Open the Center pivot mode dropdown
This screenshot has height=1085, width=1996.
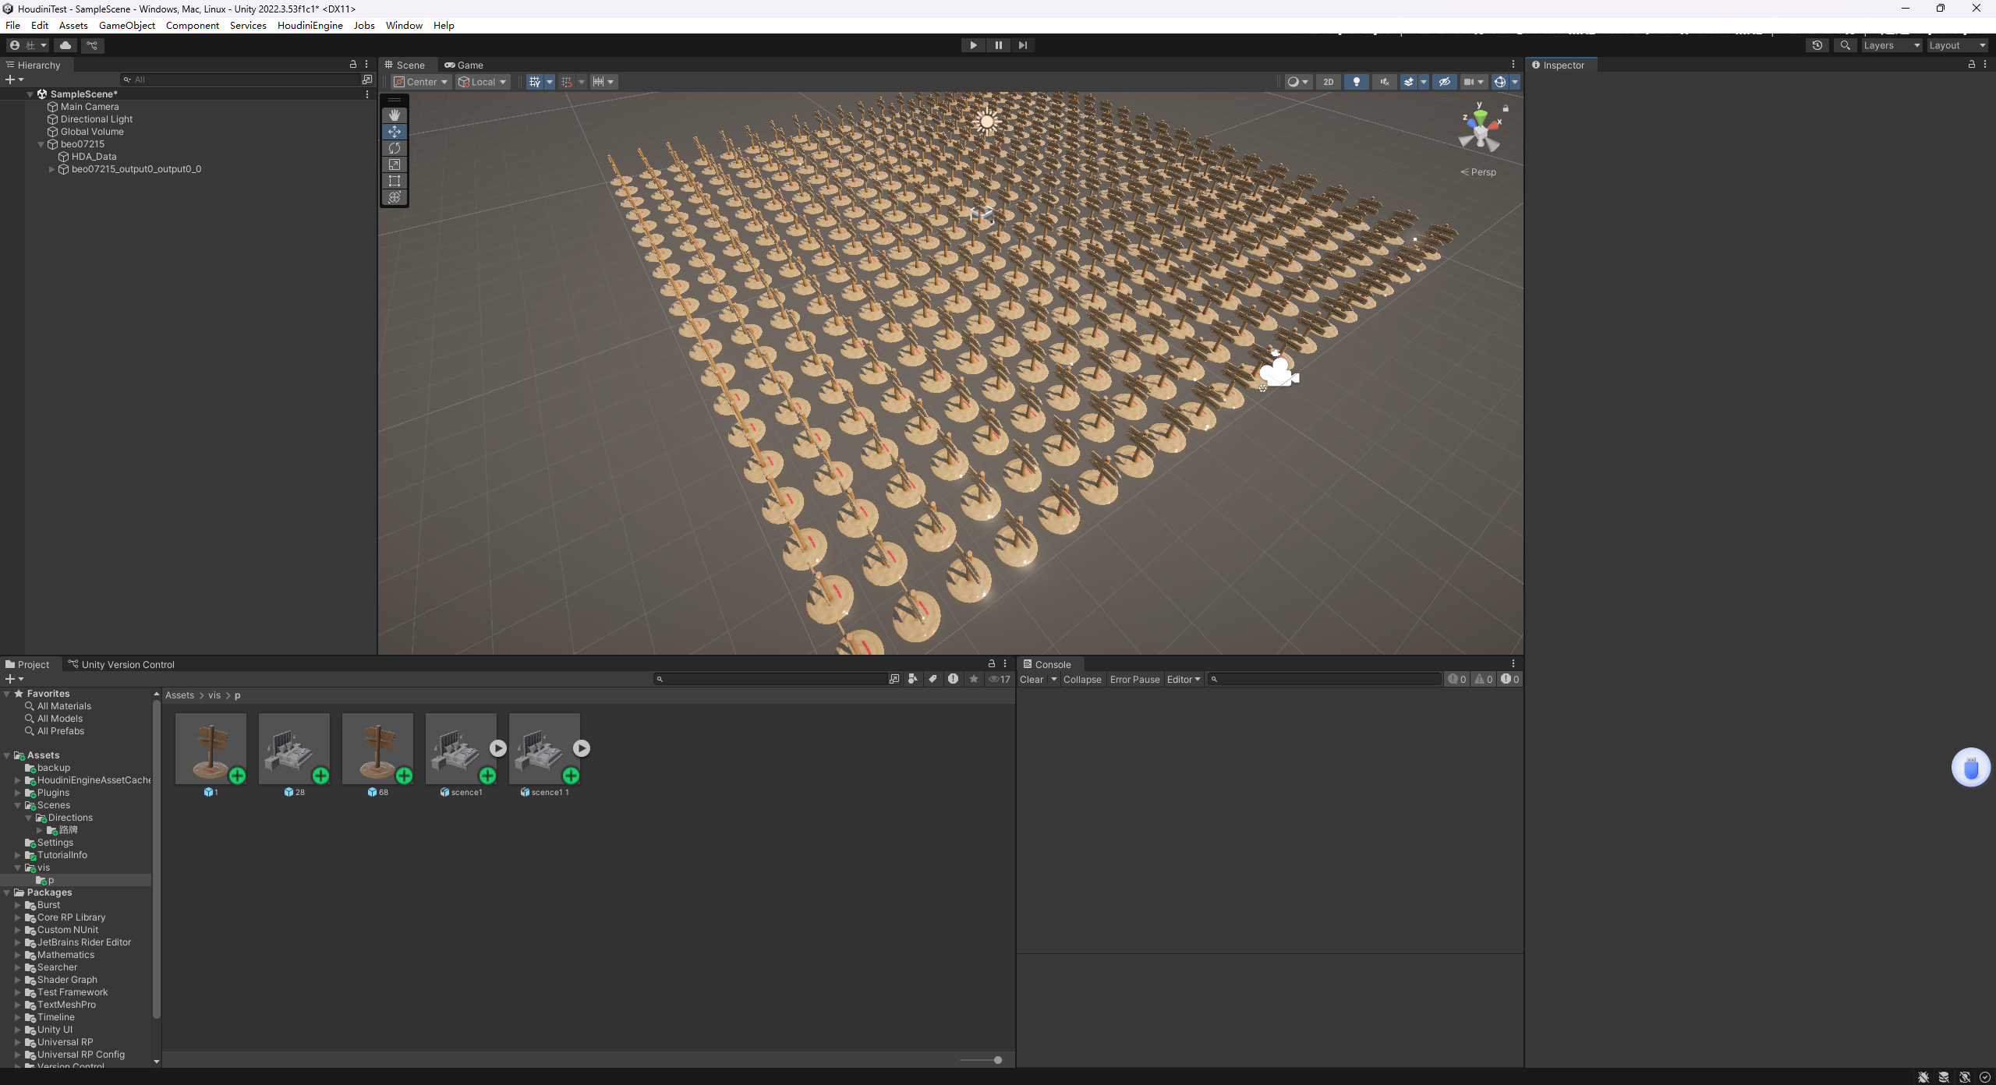point(421,82)
